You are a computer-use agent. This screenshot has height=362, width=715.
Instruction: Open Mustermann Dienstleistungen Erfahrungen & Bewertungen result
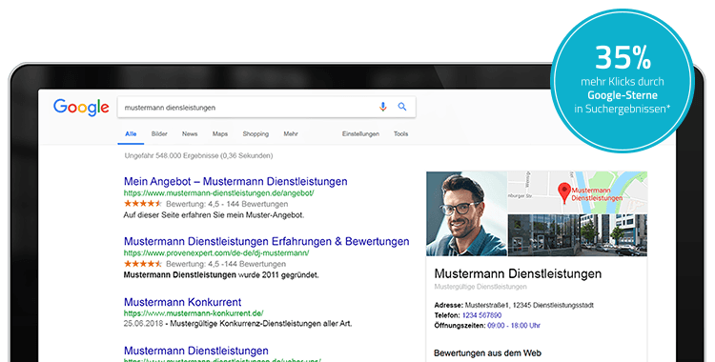coord(266,241)
